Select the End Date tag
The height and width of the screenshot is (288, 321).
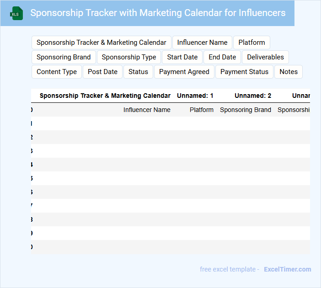pos(222,57)
